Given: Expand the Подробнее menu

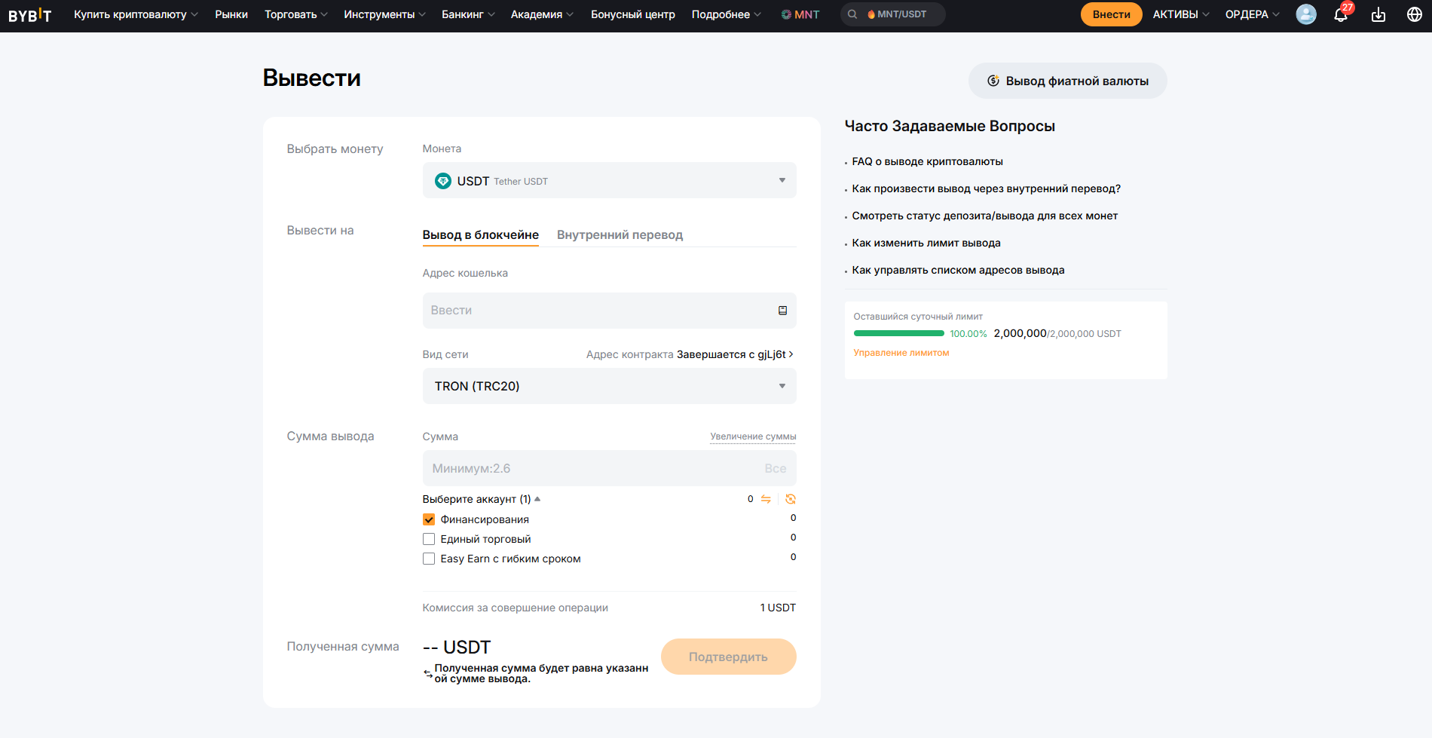Looking at the screenshot, I should pyautogui.click(x=727, y=14).
